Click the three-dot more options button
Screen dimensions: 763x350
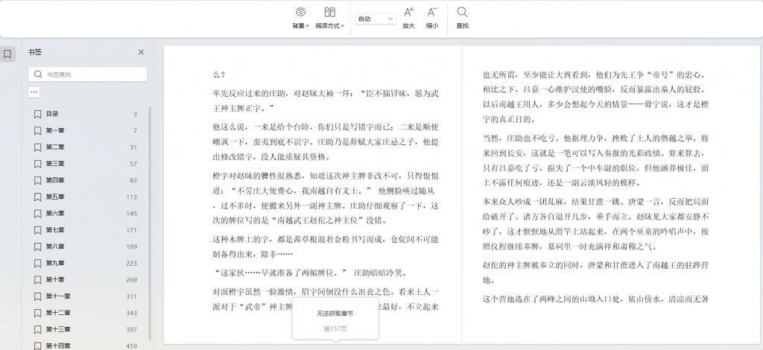point(34,92)
